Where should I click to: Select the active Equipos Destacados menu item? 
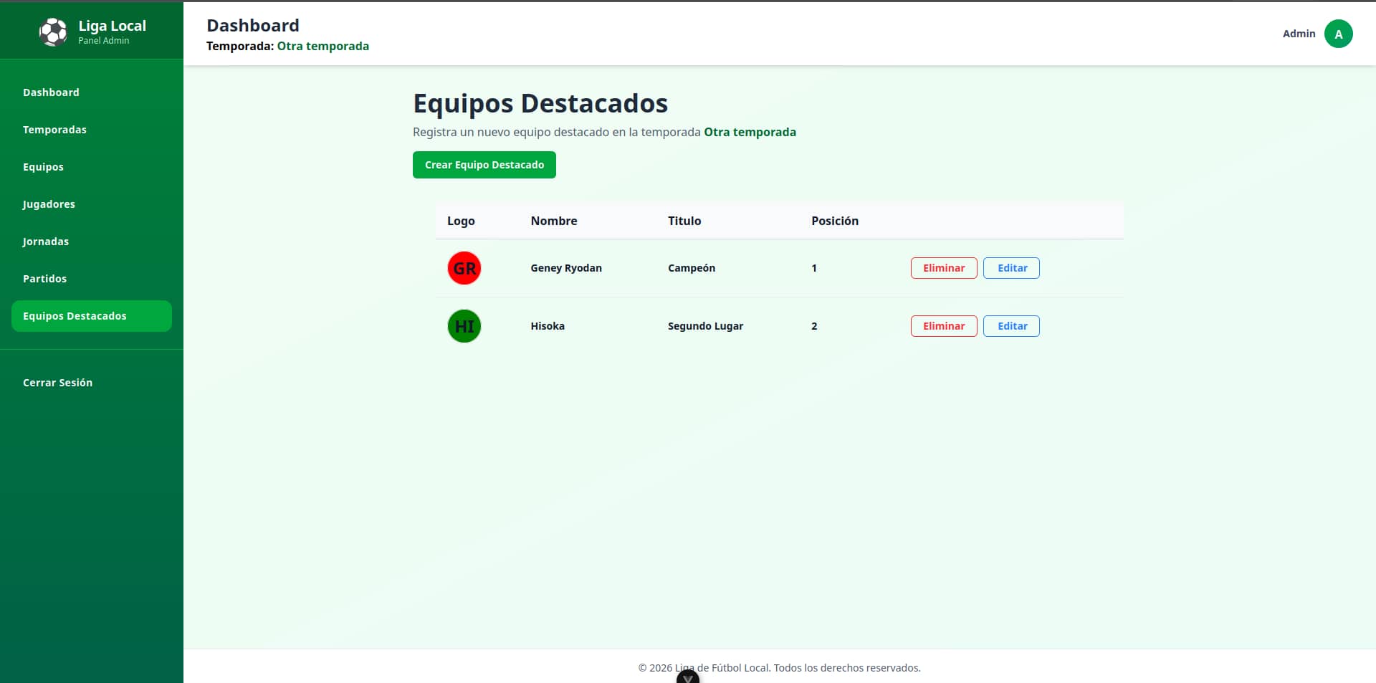[x=92, y=316]
